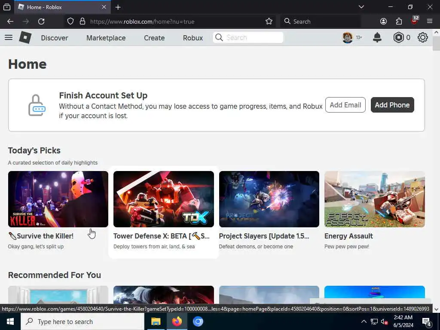Click the page vertical scrollbar thumb

coord(436,43)
